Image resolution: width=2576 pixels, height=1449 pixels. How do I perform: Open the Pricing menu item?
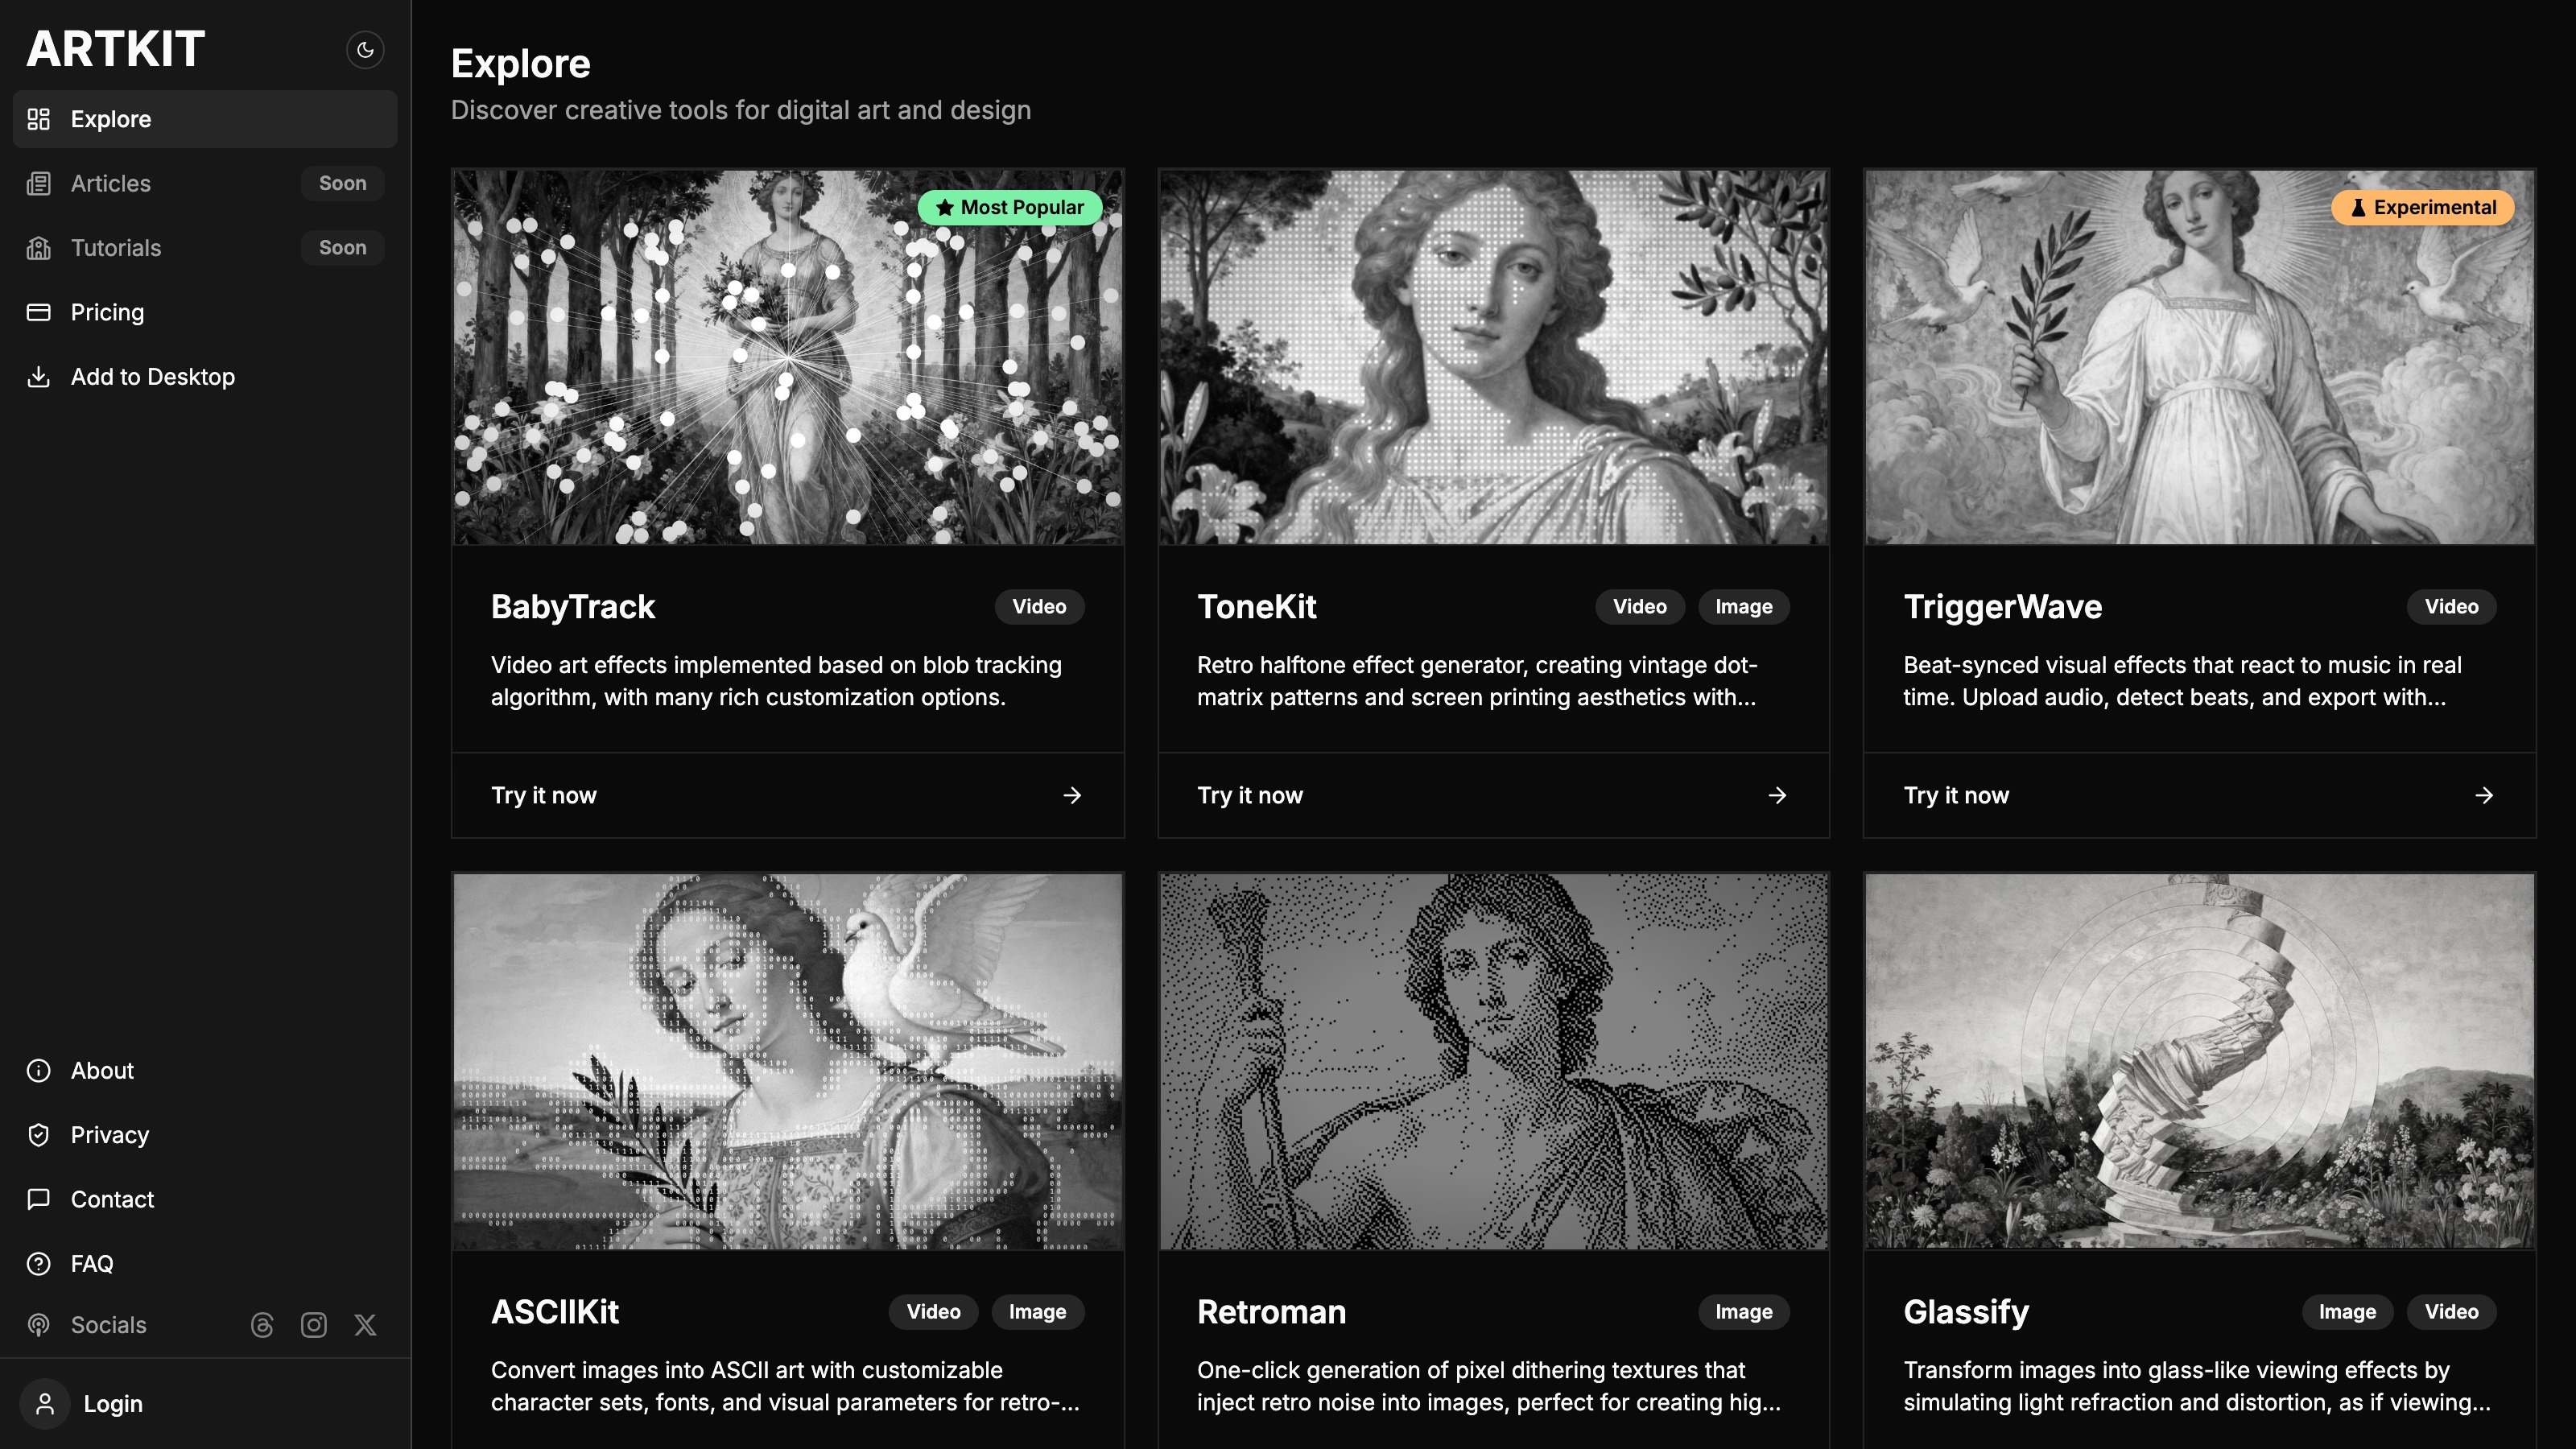(205, 312)
